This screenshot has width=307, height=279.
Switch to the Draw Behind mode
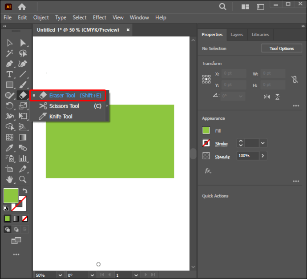[x=16, y=229]
